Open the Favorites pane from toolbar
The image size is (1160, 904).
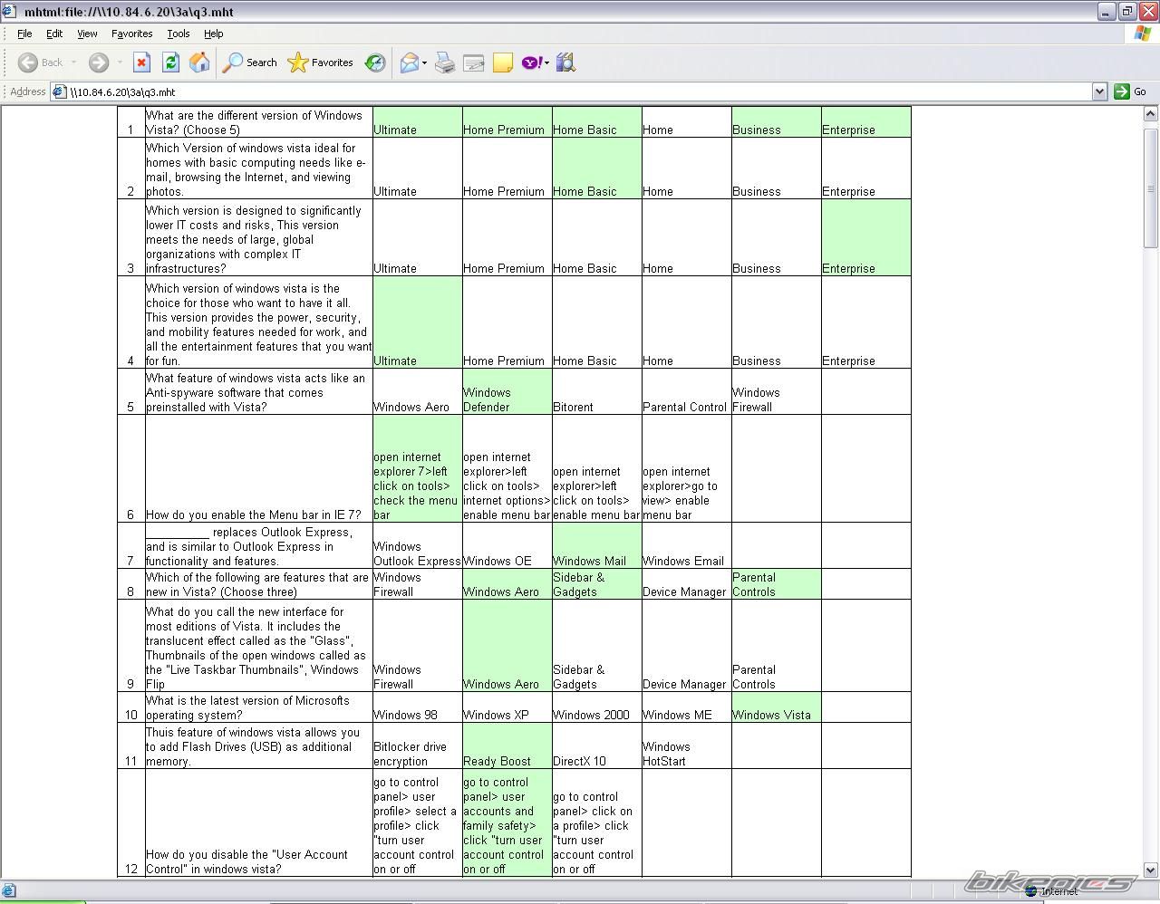pyautogui.click(x=320, y=63)
